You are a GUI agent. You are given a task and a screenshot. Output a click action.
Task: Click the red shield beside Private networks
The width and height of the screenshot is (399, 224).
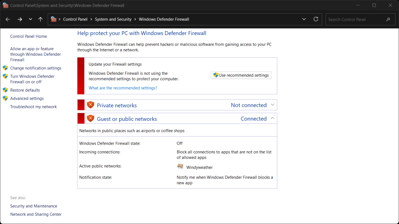tap(90, 105)
